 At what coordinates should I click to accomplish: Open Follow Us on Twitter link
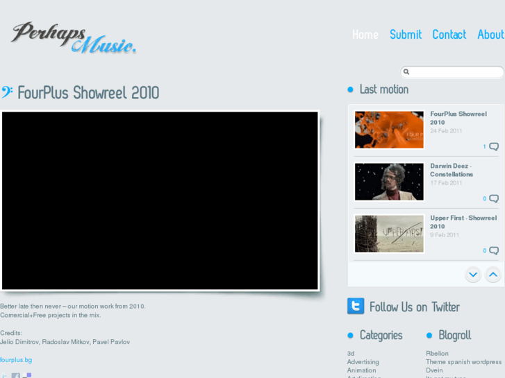[x=415, y=307]
